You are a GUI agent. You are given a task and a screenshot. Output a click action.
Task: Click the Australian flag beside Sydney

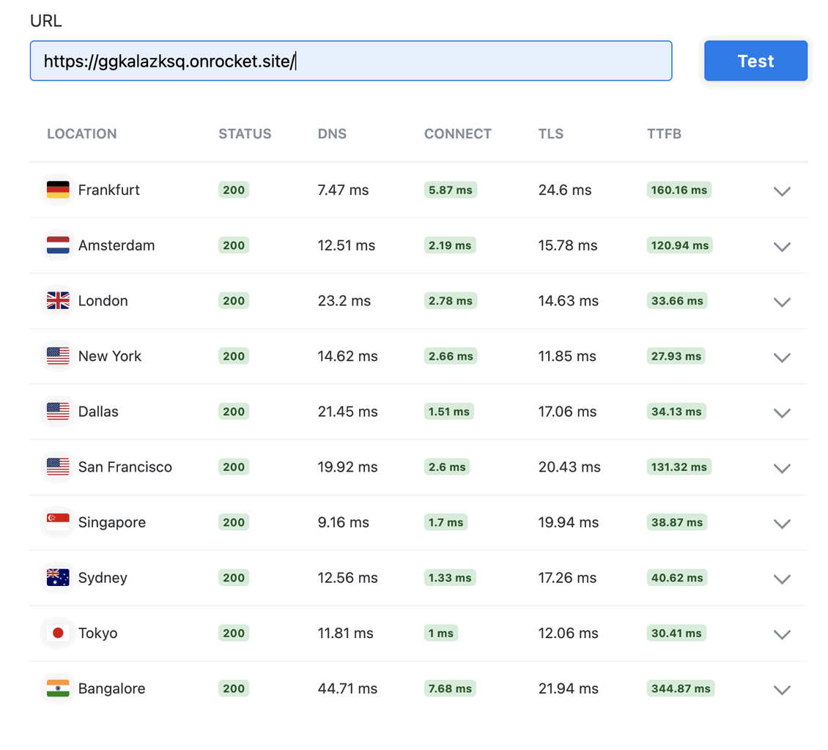tap(58, 578)
